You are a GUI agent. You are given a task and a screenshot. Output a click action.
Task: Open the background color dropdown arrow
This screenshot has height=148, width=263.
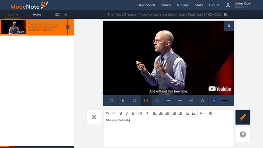point(215,113)
